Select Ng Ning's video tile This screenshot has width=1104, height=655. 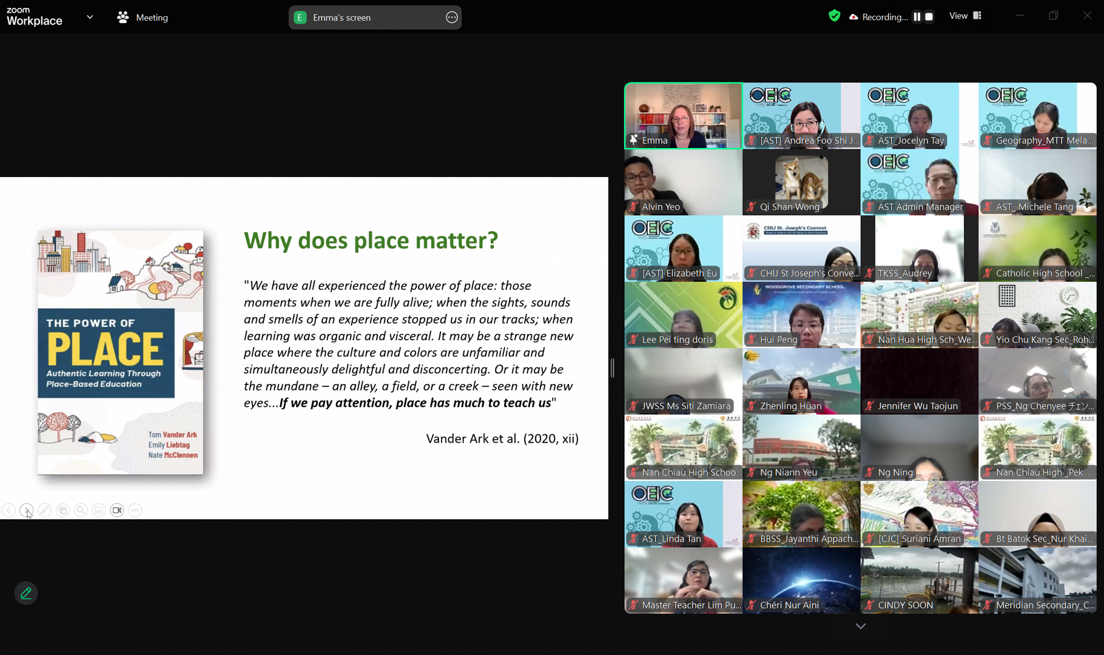(919, 448)
